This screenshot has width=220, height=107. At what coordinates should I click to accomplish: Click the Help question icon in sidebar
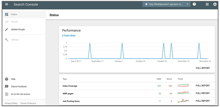(x=7, y=79)
